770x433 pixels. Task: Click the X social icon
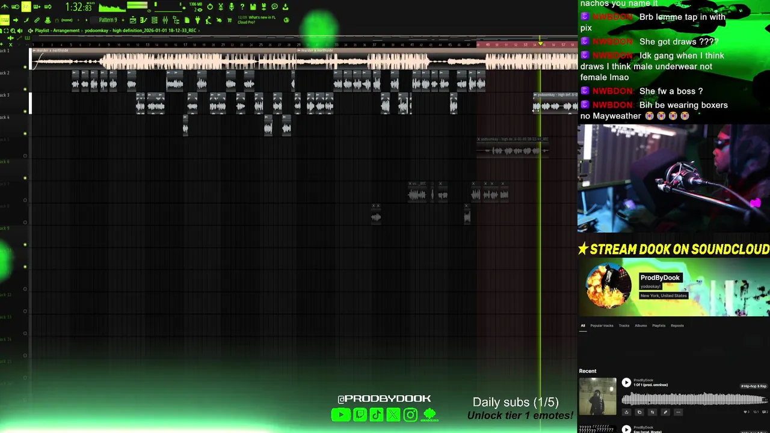[393, 414]
